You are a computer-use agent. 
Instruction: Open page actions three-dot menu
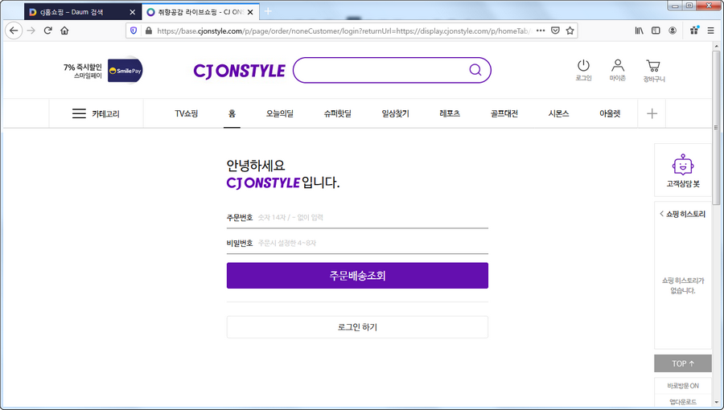tap(541, 31)
